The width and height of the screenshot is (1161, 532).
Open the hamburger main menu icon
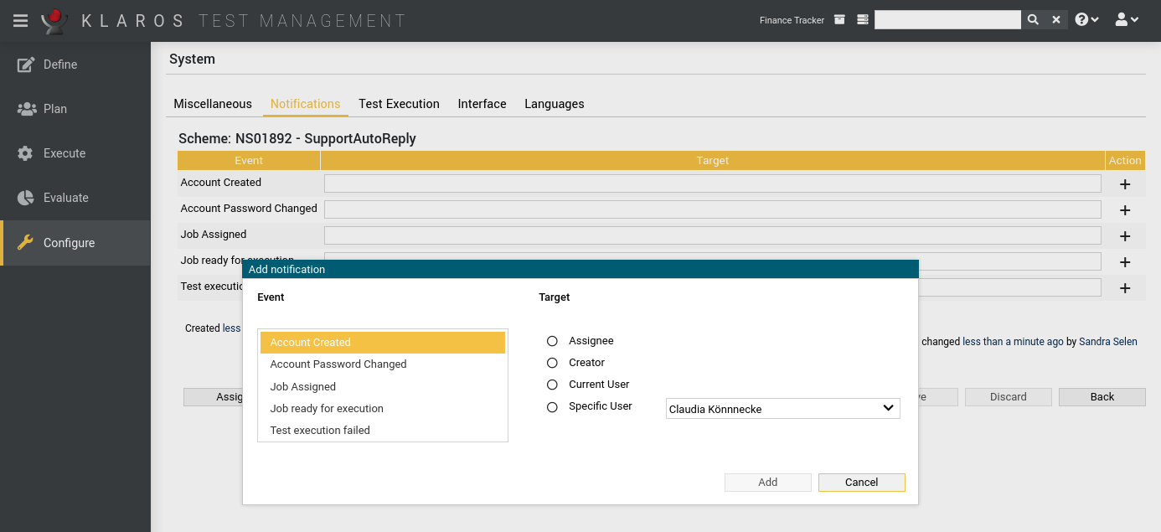21,20
